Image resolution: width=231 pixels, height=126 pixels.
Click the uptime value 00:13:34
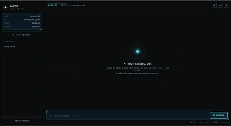[x=36, y=26]
